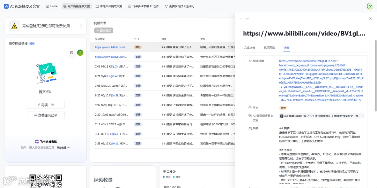Click the 查看提交记录 button
This screenshot has width=377, height=188.
[x=46, y=115]
